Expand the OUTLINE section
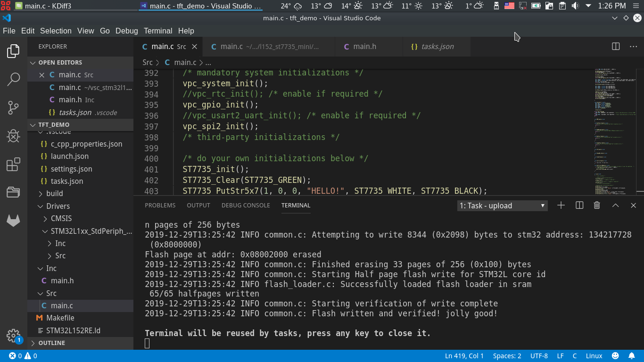 click(x=51, y=343)
